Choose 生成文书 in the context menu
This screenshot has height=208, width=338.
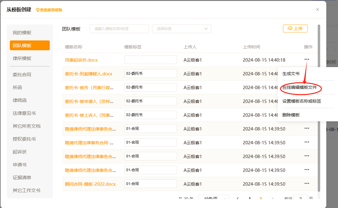291,74
